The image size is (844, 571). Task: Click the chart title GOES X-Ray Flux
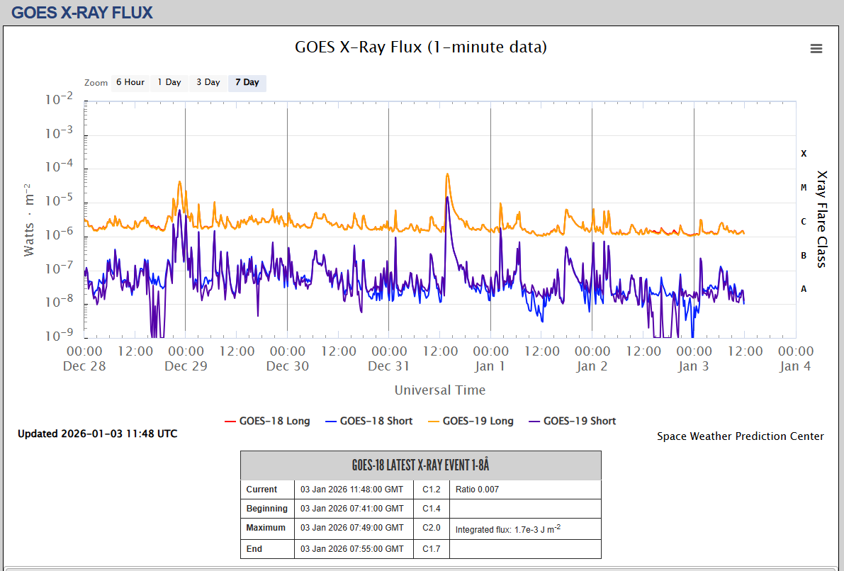click(x=421, y=47)
